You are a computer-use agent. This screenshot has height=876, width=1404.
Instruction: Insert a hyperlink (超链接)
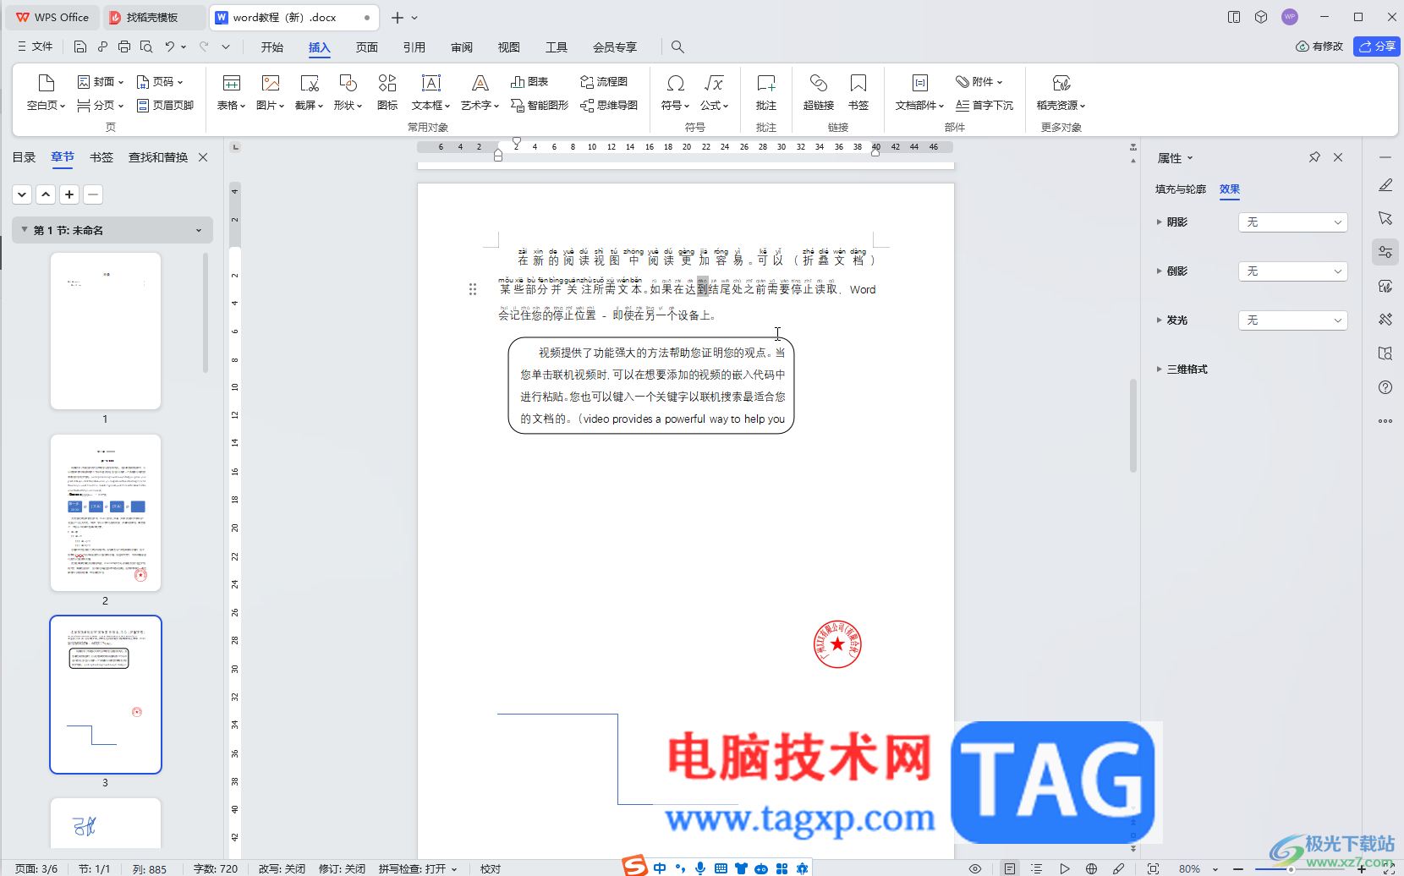point(819,92)
